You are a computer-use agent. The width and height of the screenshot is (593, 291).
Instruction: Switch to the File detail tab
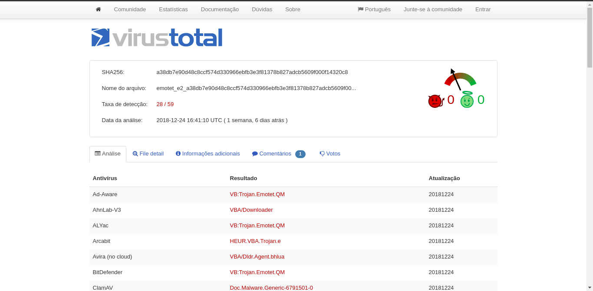point(148,154)
